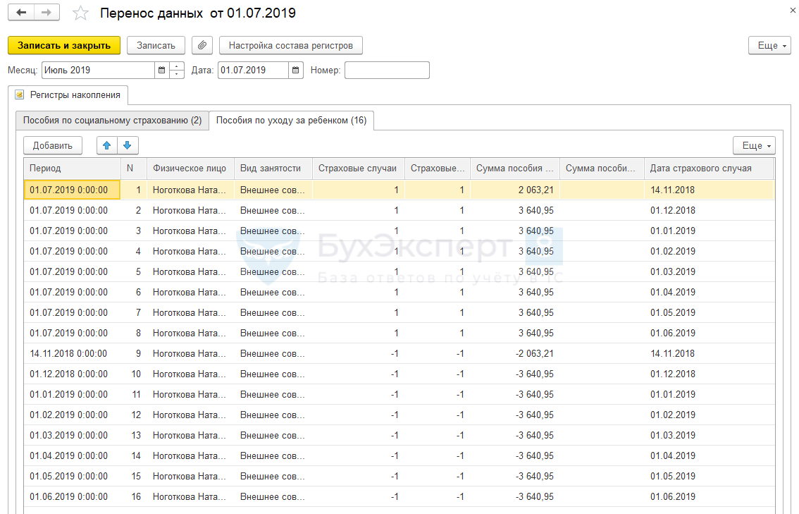Open the table's Еще dropdown menu
Viewport: 799px width, 514px height.
click(753, 146)
